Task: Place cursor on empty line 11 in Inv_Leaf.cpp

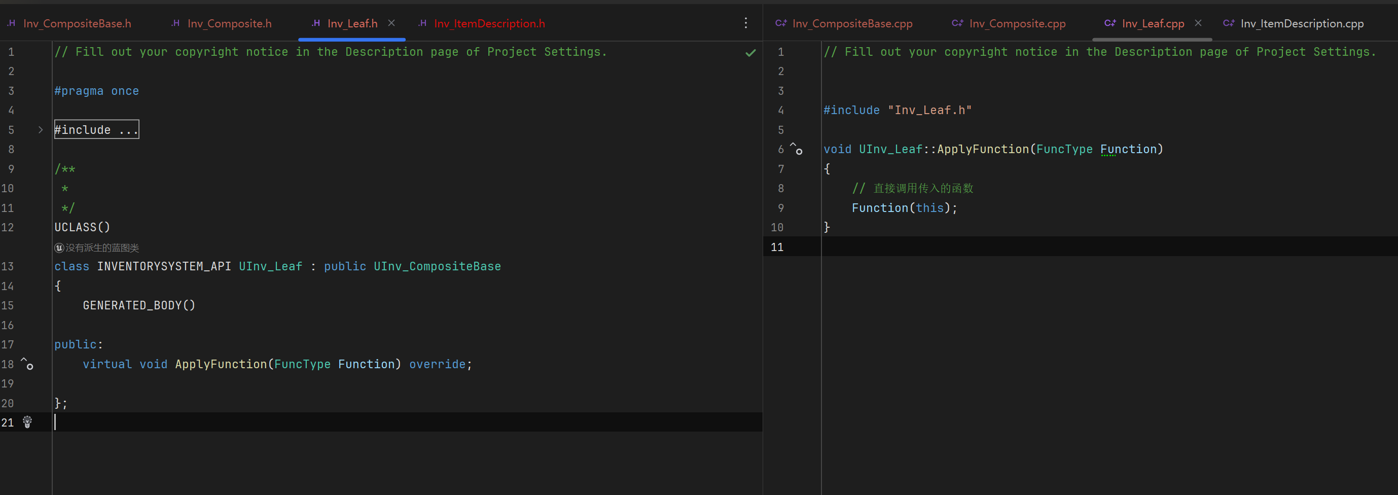Action: [x=1109, y=246]
